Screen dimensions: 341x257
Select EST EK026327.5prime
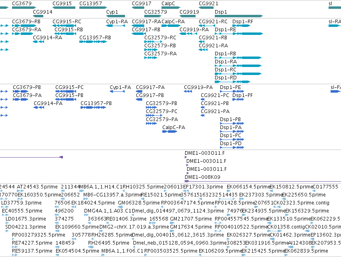pyautogui.click(x=228, y=239)
